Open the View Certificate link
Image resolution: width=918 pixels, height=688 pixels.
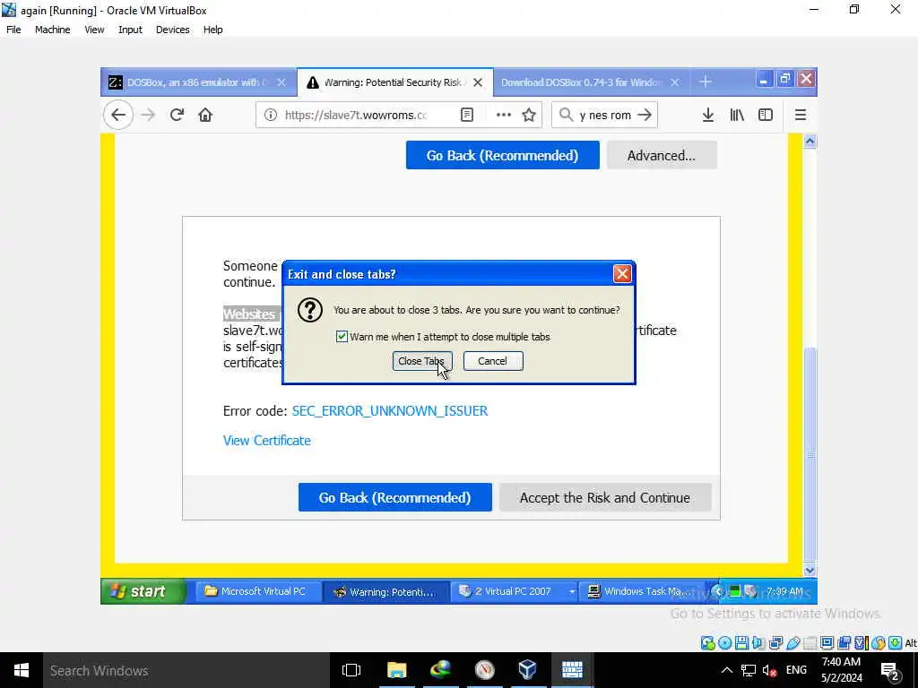pos(267,440)
